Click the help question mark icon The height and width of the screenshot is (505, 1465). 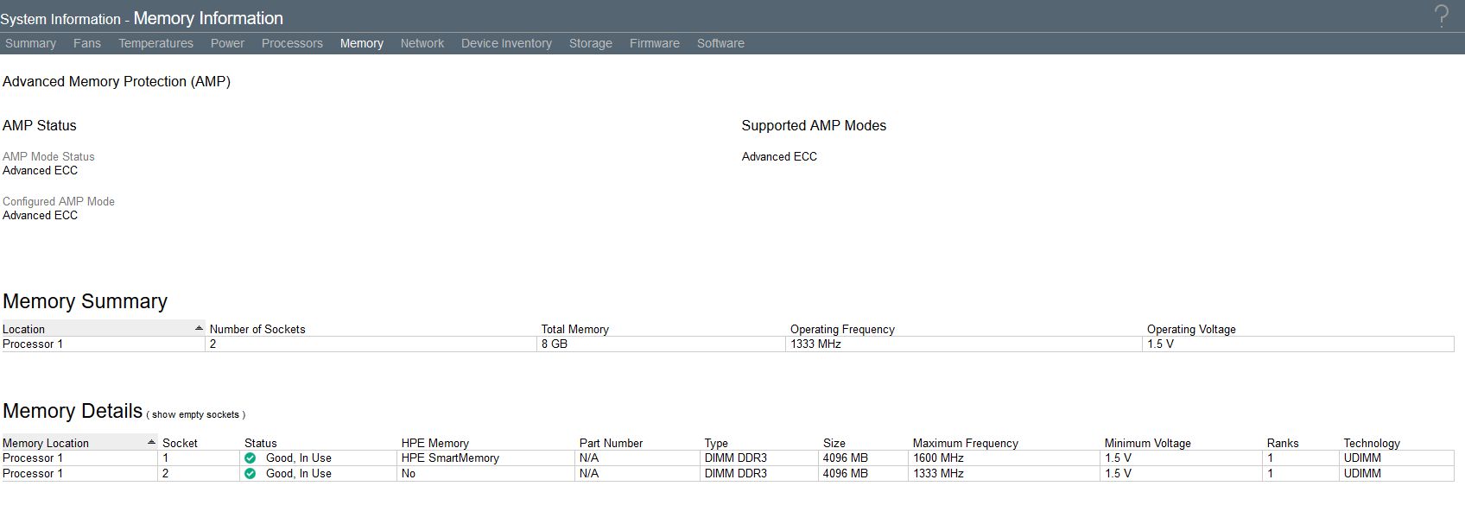(1442, 16)
